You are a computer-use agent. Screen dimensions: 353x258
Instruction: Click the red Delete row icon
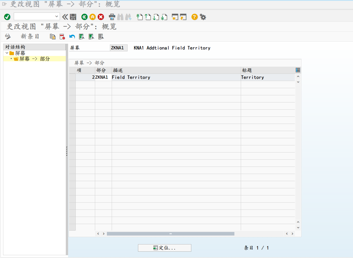[x=62, y=37]
